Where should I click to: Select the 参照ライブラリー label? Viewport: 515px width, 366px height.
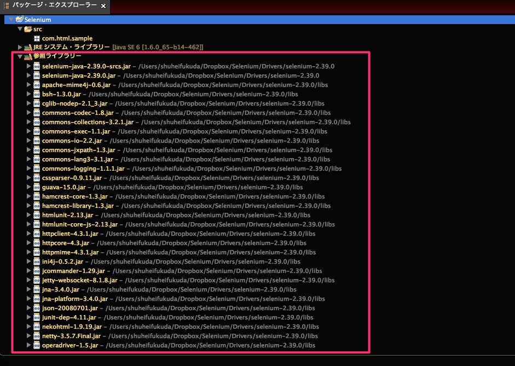click(57, 56)
